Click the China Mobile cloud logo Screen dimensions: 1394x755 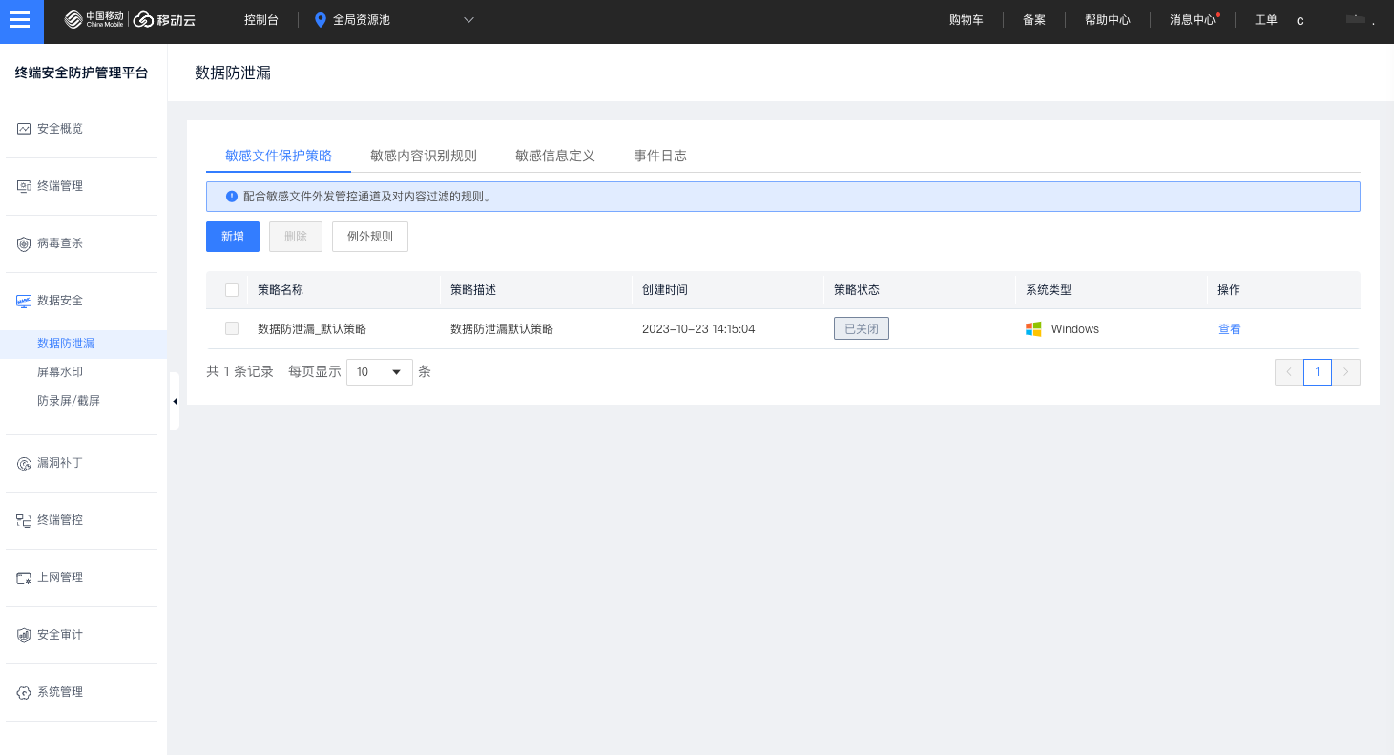point(130,20)
